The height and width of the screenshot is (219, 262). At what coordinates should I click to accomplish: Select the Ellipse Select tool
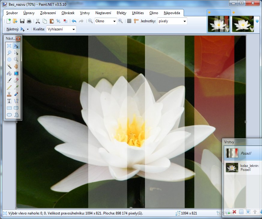(x=9, y=60)
